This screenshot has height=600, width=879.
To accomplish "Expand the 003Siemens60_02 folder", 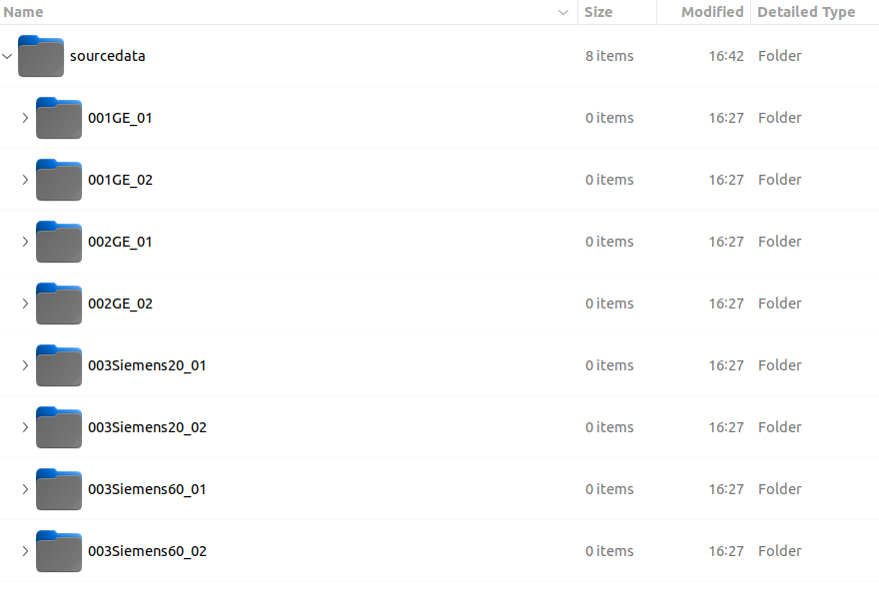I will [25, 551].
